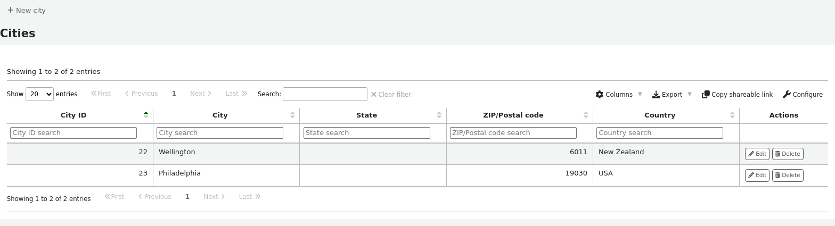Edit the Philadelphia city row

(757, 175)
